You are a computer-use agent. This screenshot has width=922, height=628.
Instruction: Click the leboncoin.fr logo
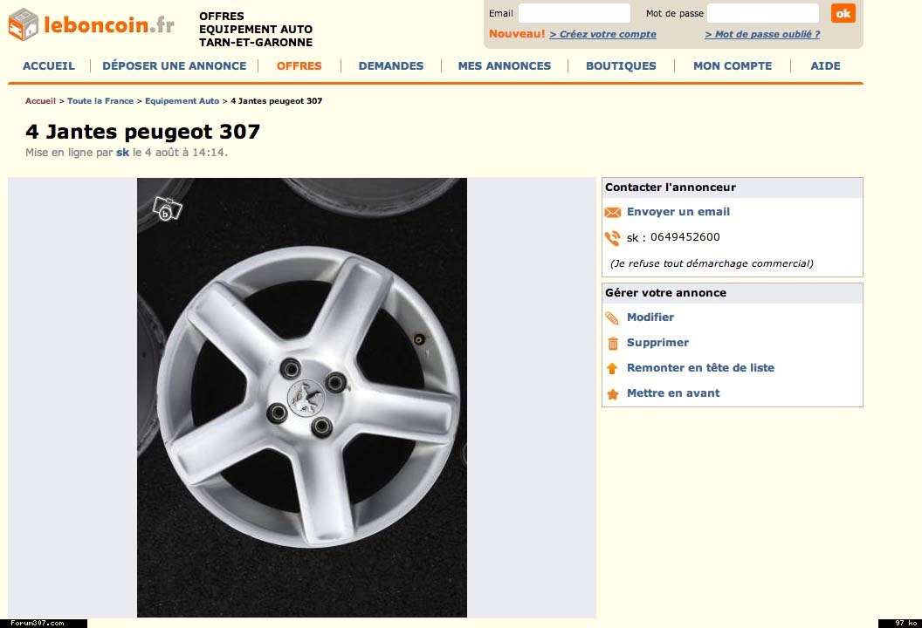[x=92, y=24]
